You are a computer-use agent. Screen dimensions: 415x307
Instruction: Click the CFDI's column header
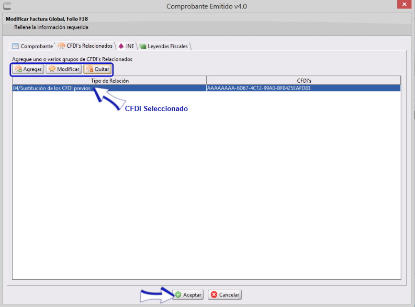coord(304,81)
